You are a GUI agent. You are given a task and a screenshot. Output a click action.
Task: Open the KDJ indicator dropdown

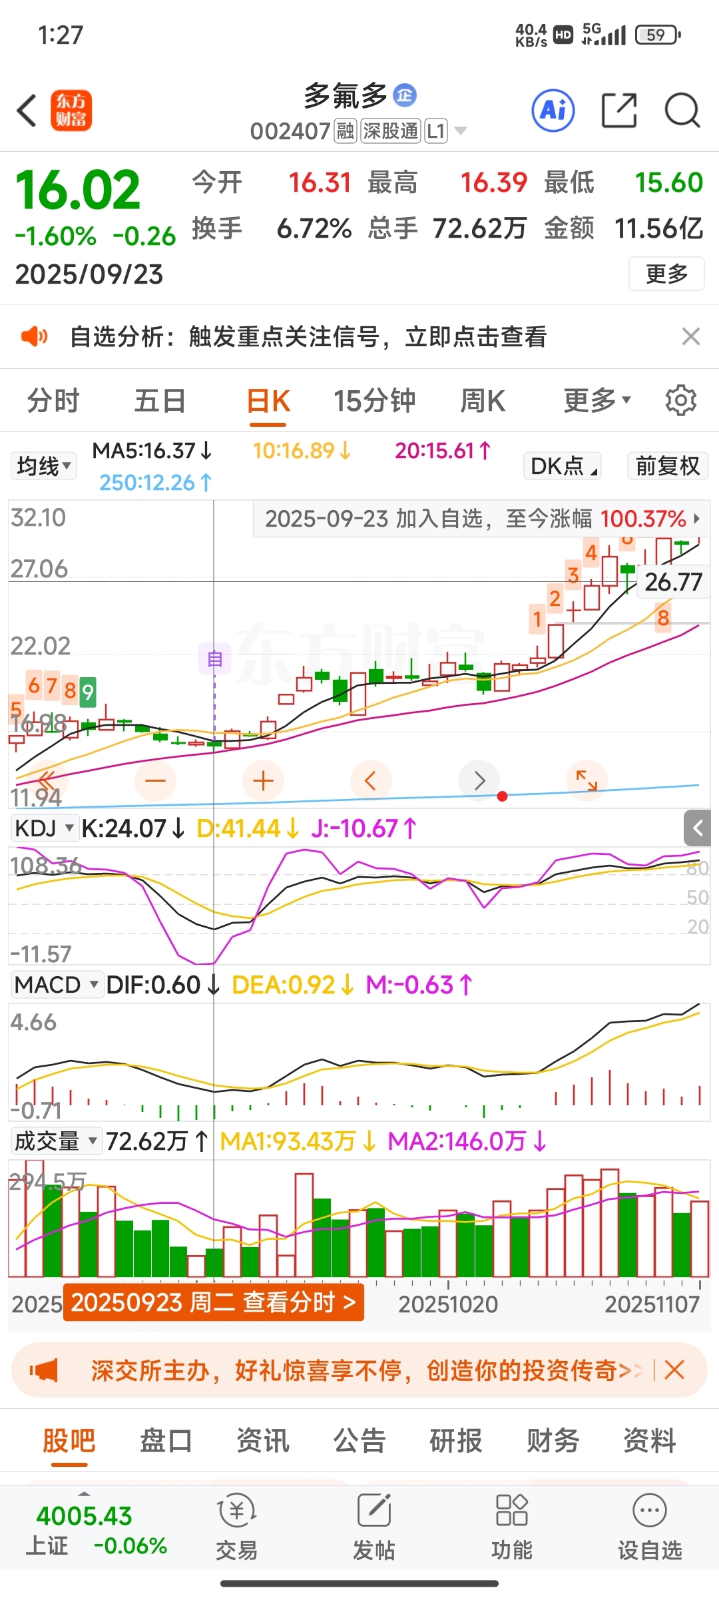tap(44, 828)
